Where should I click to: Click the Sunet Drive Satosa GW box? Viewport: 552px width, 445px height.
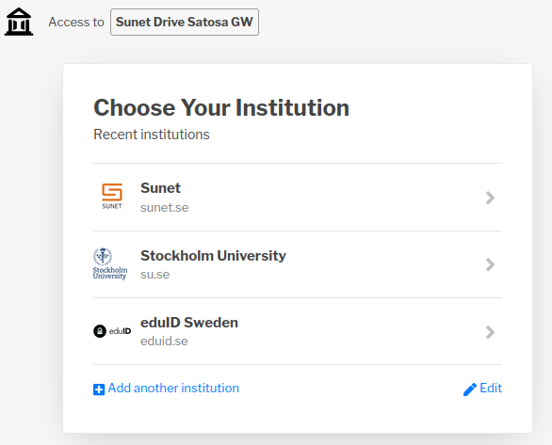coord(185,23)
